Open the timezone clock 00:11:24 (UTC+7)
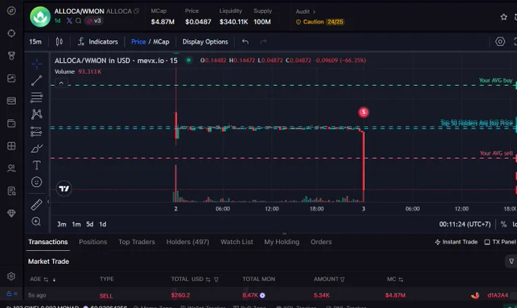This screenshot has height=308, width=517. coord(465,224)
